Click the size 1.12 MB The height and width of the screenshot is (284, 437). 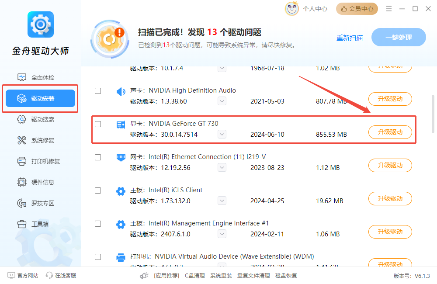[328, 167]
